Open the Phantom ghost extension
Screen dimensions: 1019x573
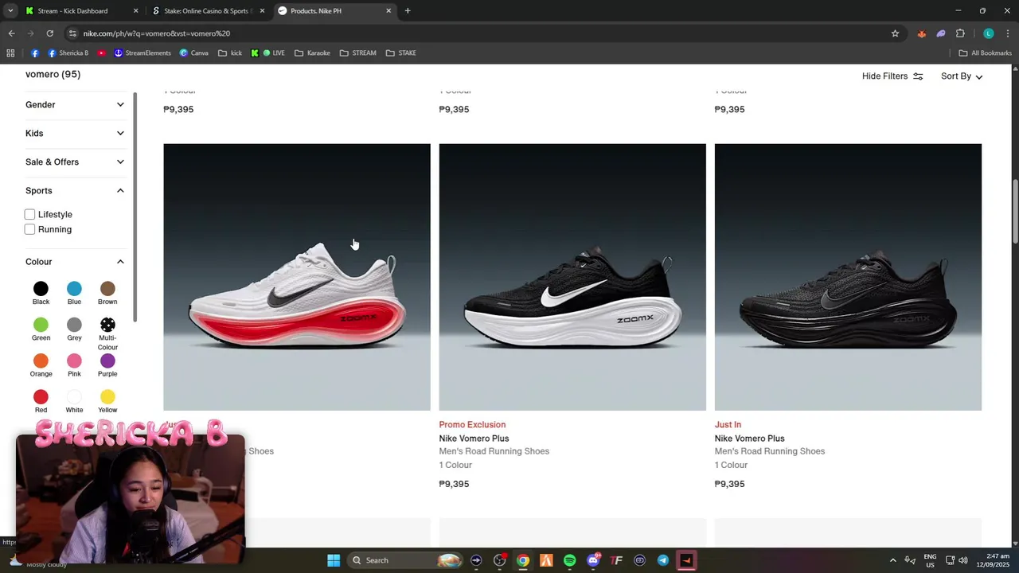click(x=941, y=33)
